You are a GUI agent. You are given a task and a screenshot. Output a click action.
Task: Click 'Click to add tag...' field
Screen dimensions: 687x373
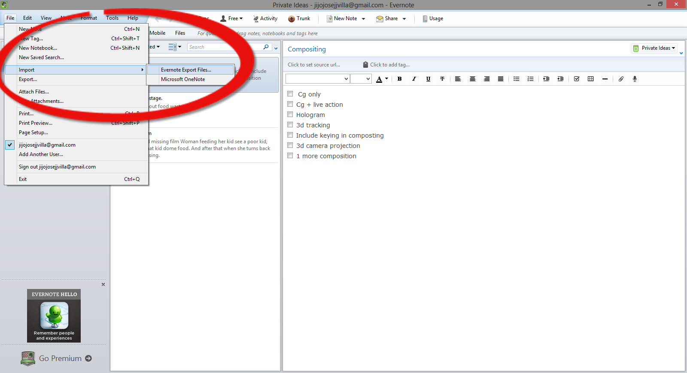[389, 65]
